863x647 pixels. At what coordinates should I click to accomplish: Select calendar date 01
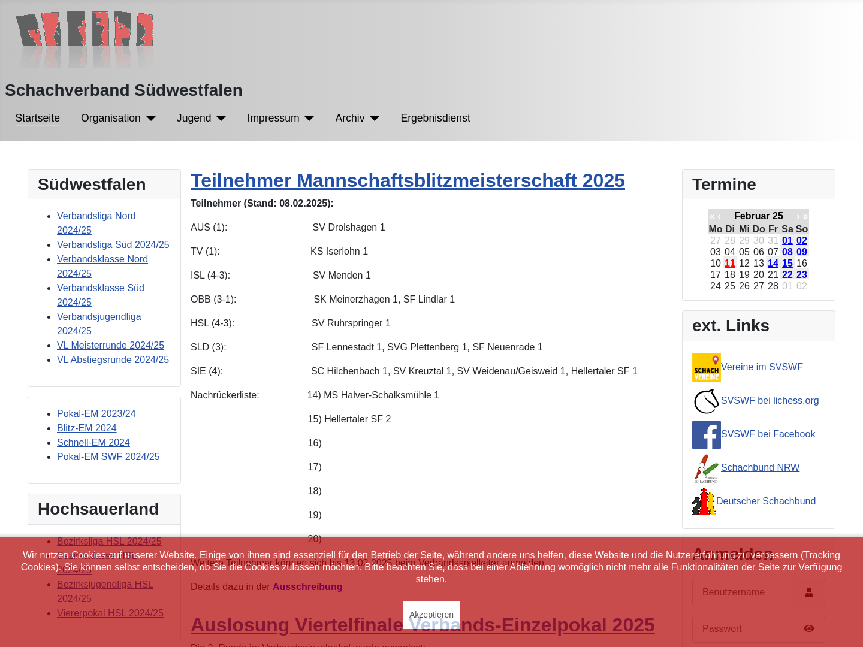pyautogui.click(x=787, y=241)
